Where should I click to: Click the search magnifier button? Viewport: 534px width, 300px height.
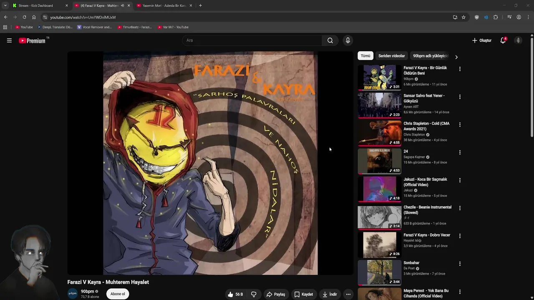[330, 40]
